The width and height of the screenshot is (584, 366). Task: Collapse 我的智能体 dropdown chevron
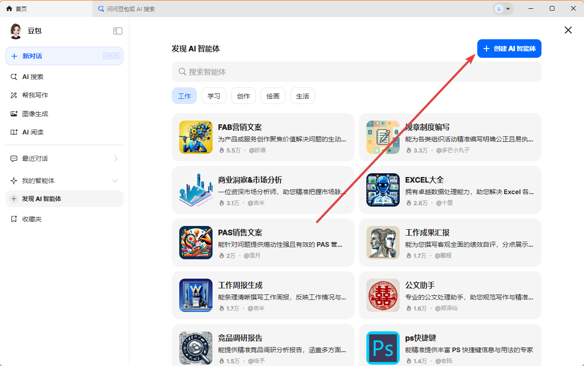point(116,181)
